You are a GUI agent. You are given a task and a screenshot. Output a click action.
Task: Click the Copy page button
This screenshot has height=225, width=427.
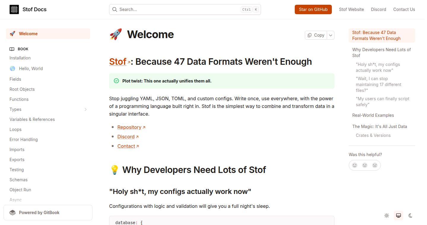click(316, 35)
